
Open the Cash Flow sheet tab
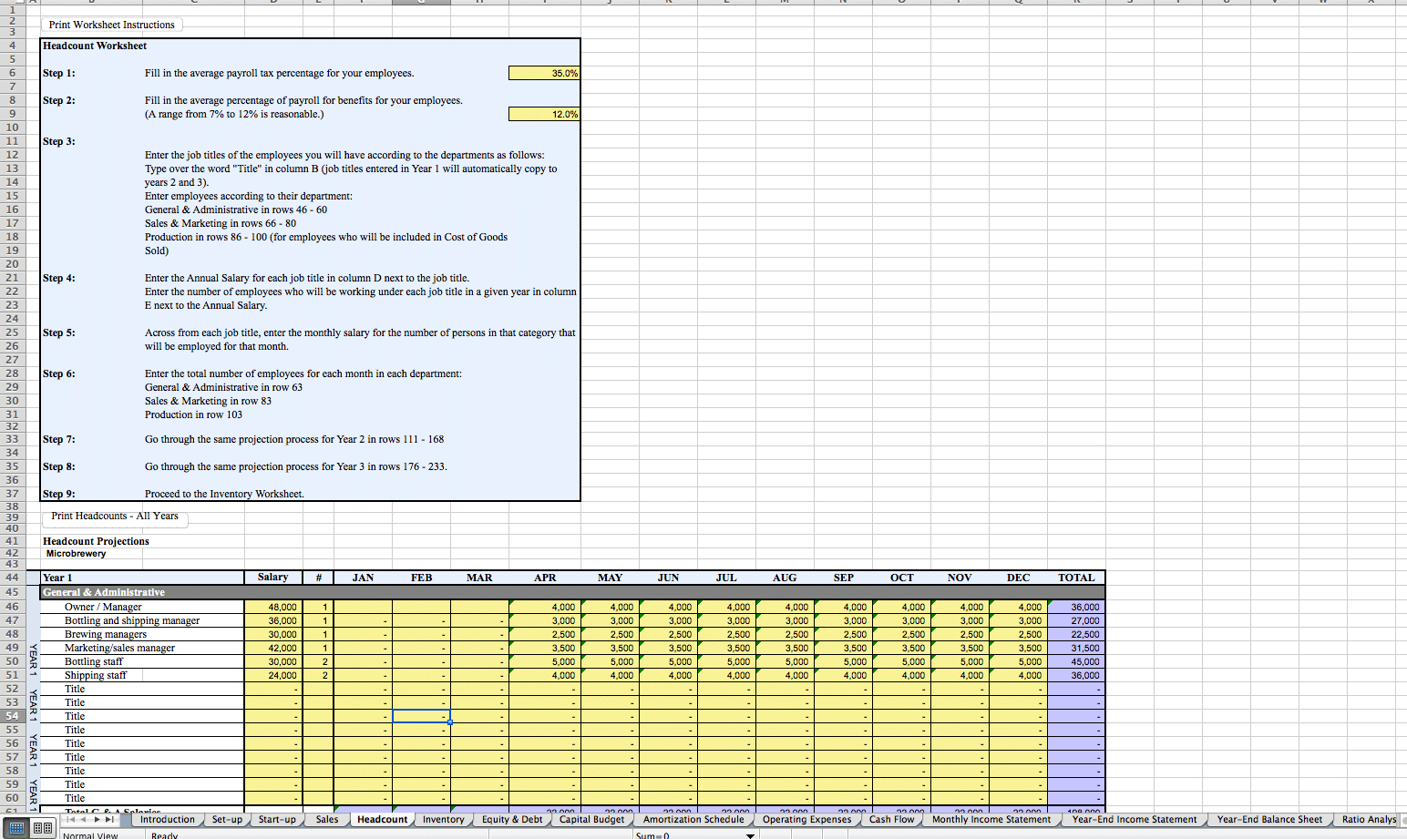[891, 820]
